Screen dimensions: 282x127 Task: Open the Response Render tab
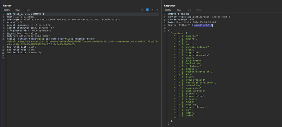[200, 10]
